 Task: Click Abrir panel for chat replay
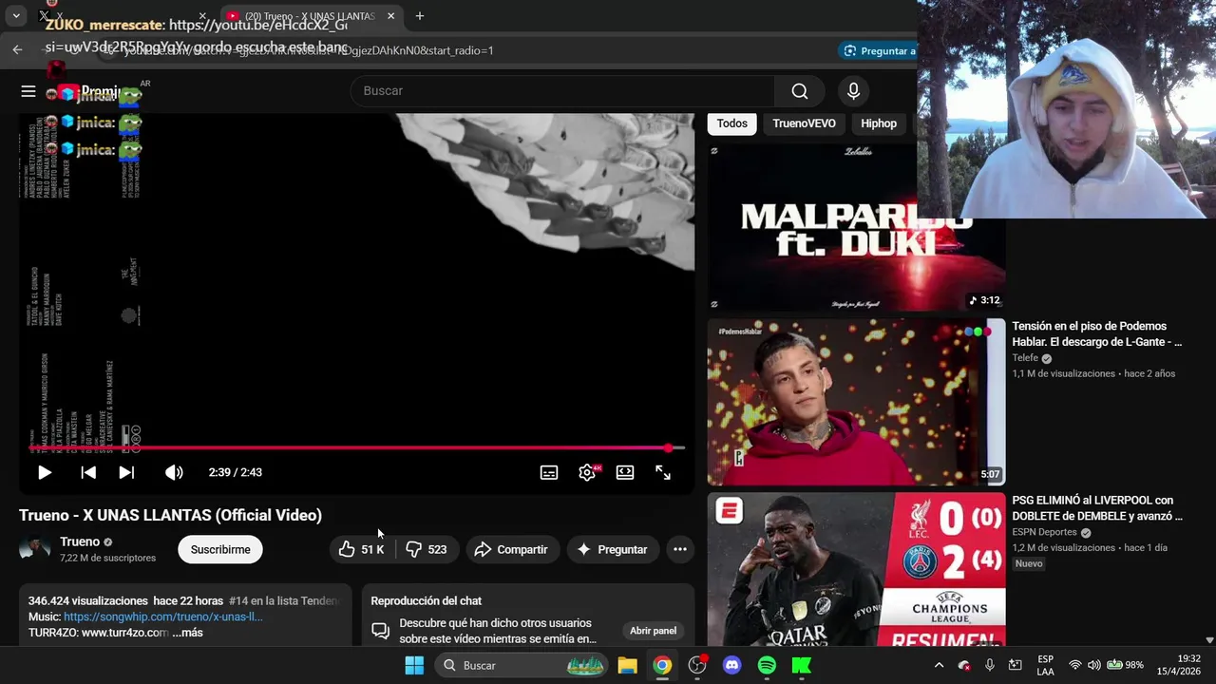point(654,631)
